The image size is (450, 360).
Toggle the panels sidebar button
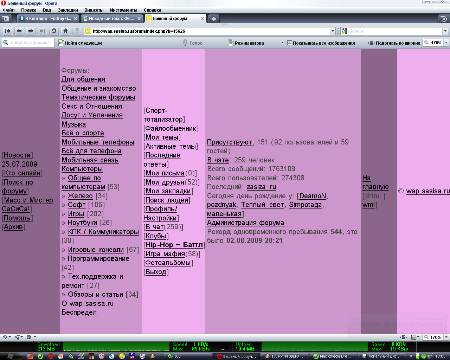click(5, 19)
